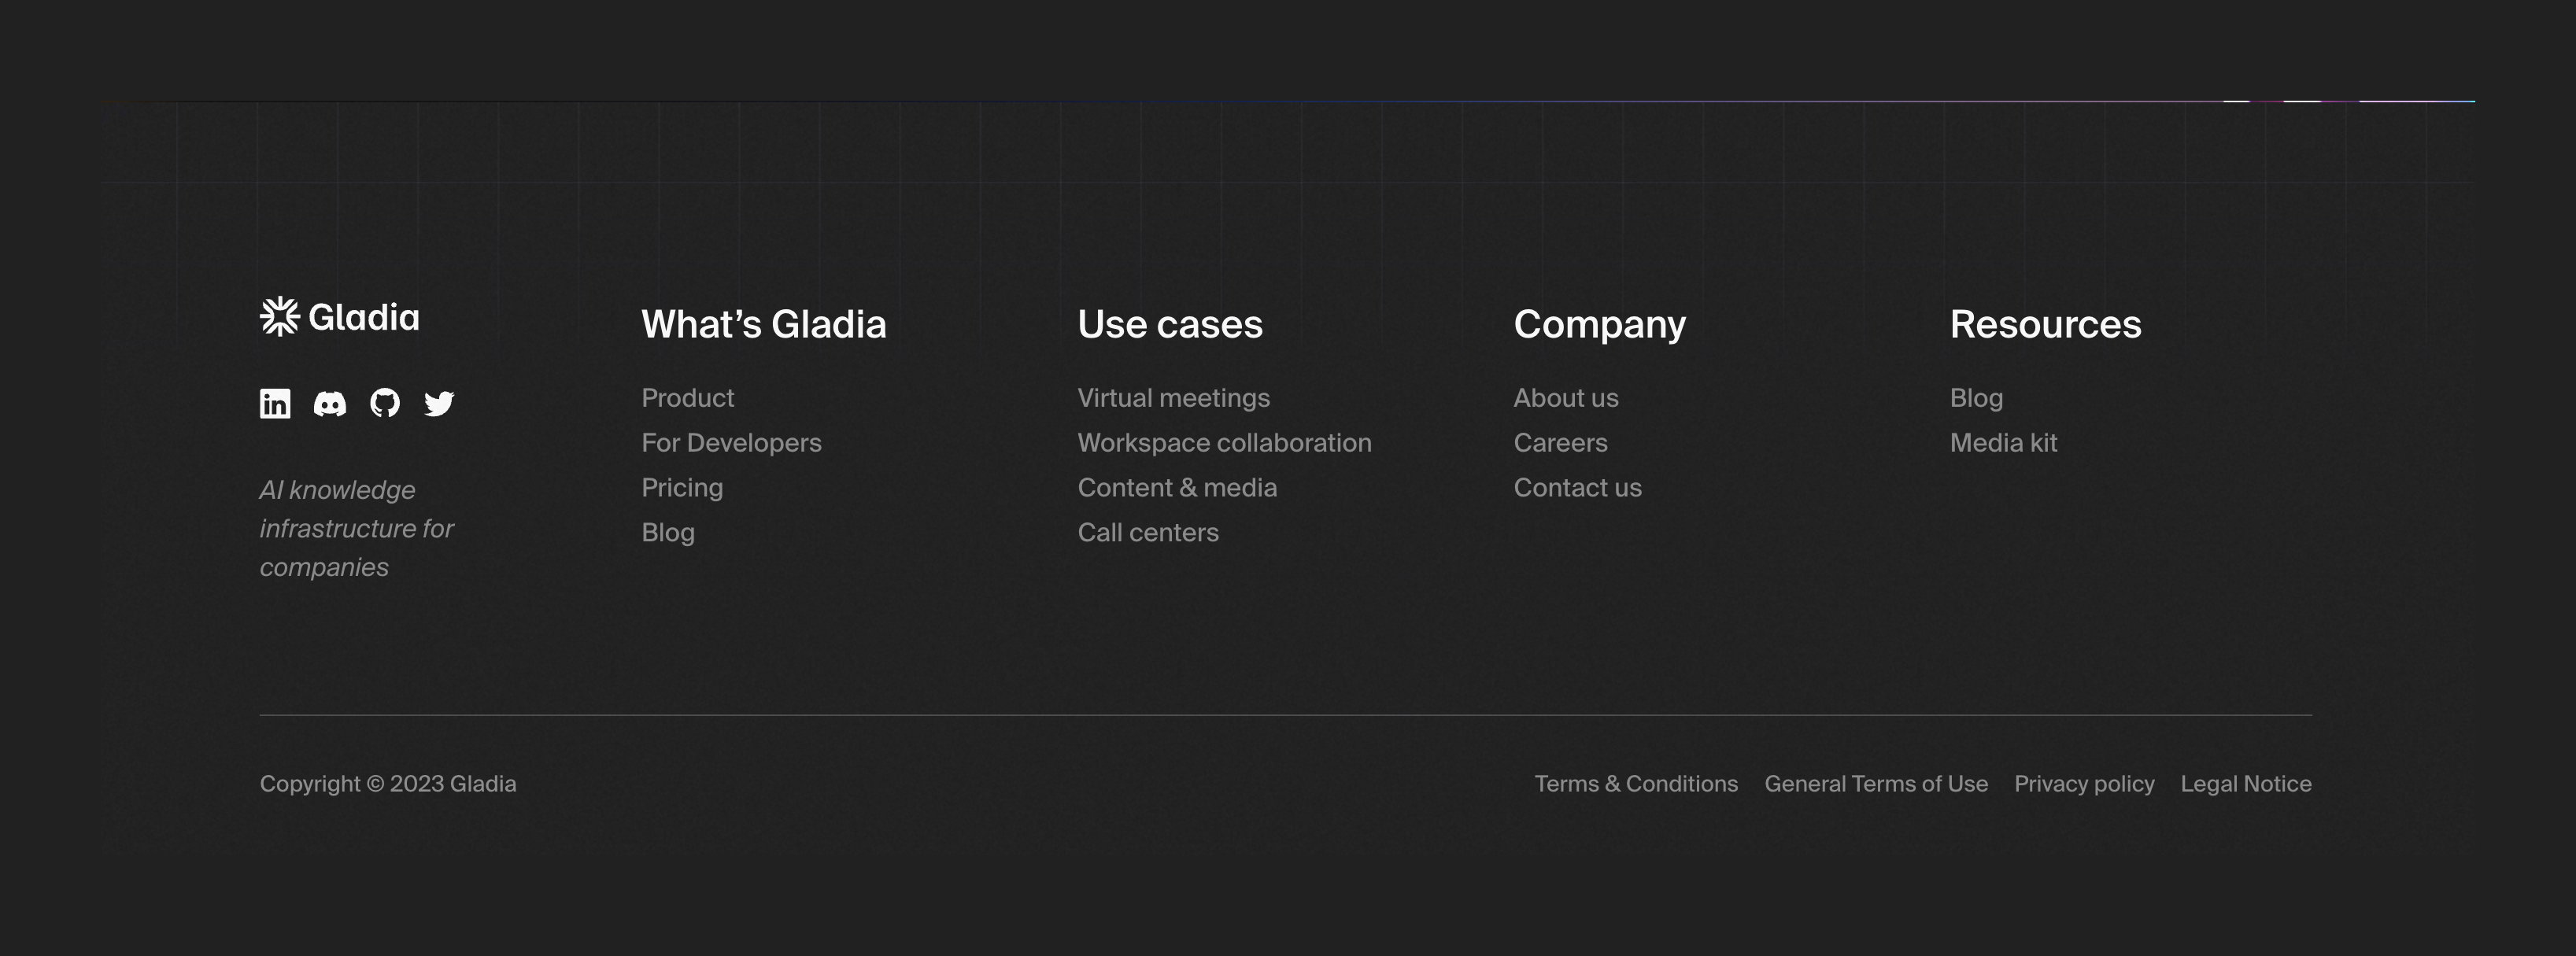
Task: Open the Privacy policy link
Action: [2084, 784]
